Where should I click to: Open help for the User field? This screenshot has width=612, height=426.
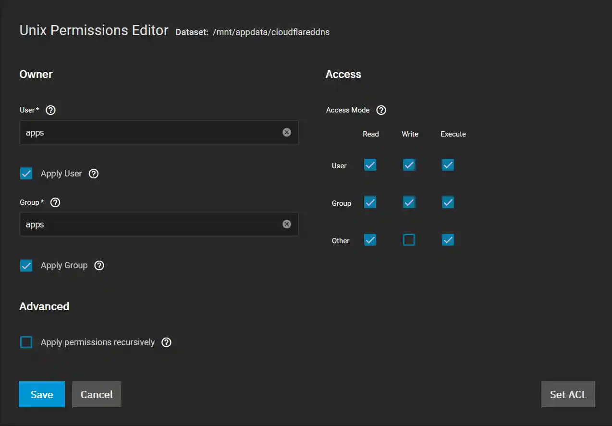pyautogui.click(x=50, y=110)
